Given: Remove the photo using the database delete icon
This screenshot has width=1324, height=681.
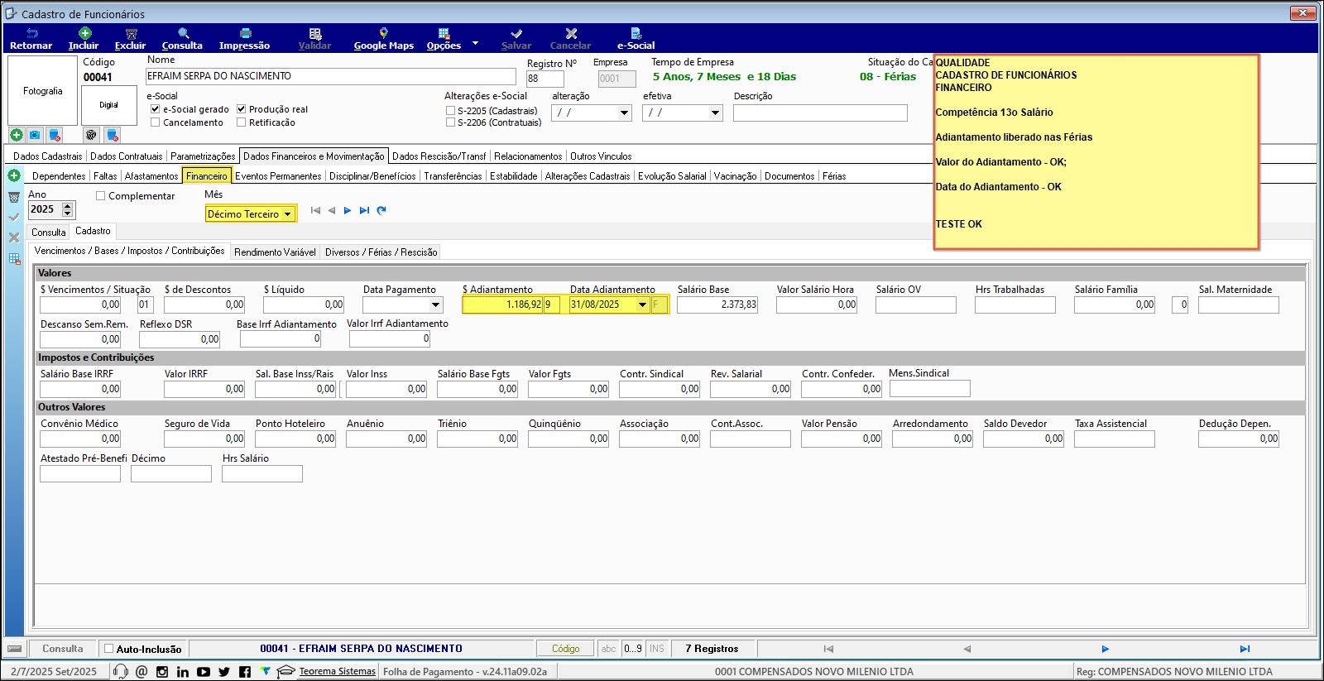Looking at the screenshot, I should click(x=55, y=135).
